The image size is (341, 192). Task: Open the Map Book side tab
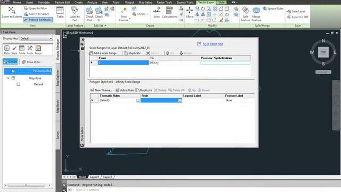click(58, 107)
